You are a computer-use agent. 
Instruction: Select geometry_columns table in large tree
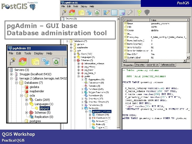pyautogui.click(x=102, y=111)
